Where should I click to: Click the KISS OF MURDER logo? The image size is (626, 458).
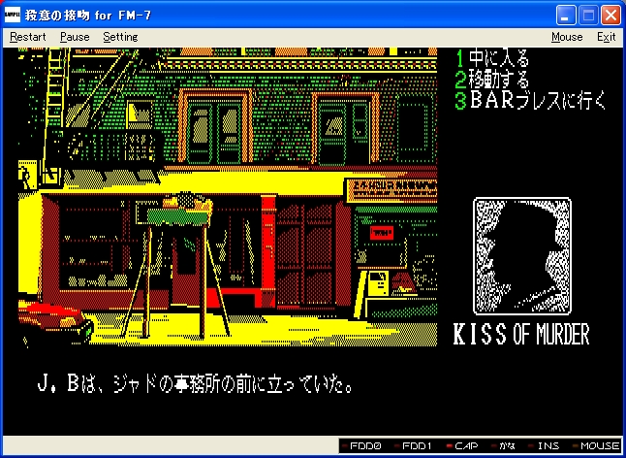click(x=521, y=335)
